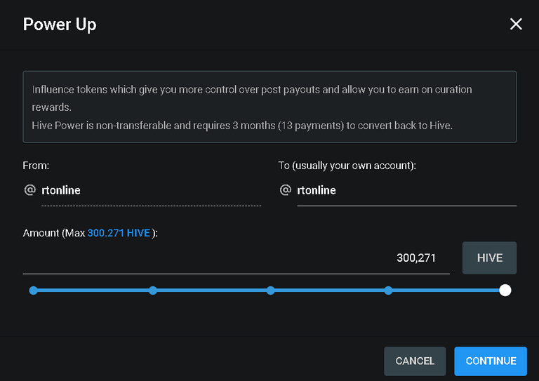This screenshot has height=381, width=539.
Task: Click the amount input showing 300,271
Action: (x=236, y=258)
